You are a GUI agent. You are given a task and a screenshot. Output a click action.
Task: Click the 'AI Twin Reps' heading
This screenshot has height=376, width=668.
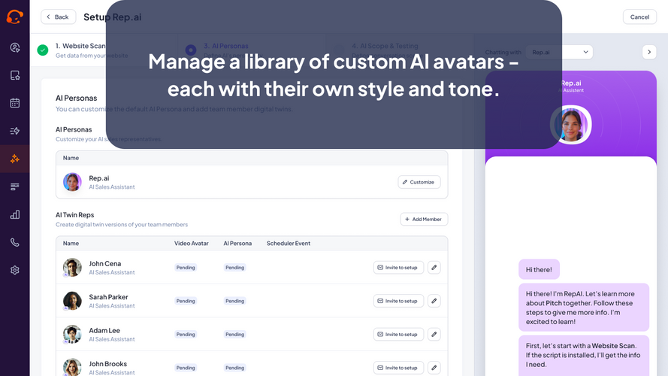(74, 215)
